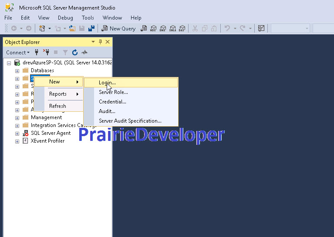Click Connect Object Explorer plug icon
334x237 pixels.
click(37, 52)
